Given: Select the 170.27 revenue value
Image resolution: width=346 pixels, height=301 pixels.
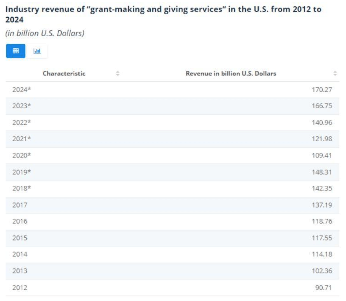Looking at the screenshot, I should pos(322,90).
